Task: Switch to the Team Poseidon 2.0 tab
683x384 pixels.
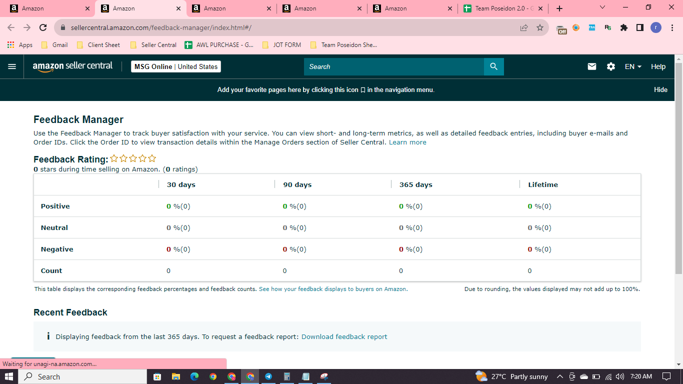Action: 502,8
